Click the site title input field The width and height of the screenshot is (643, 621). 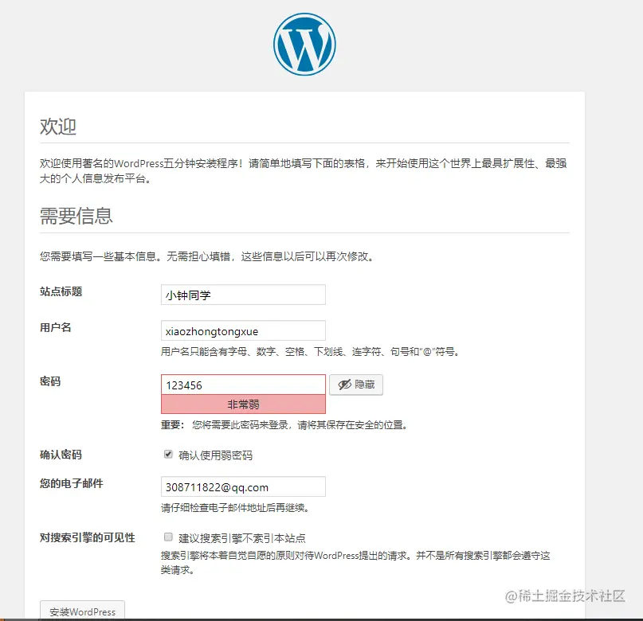tap(243, 295)
